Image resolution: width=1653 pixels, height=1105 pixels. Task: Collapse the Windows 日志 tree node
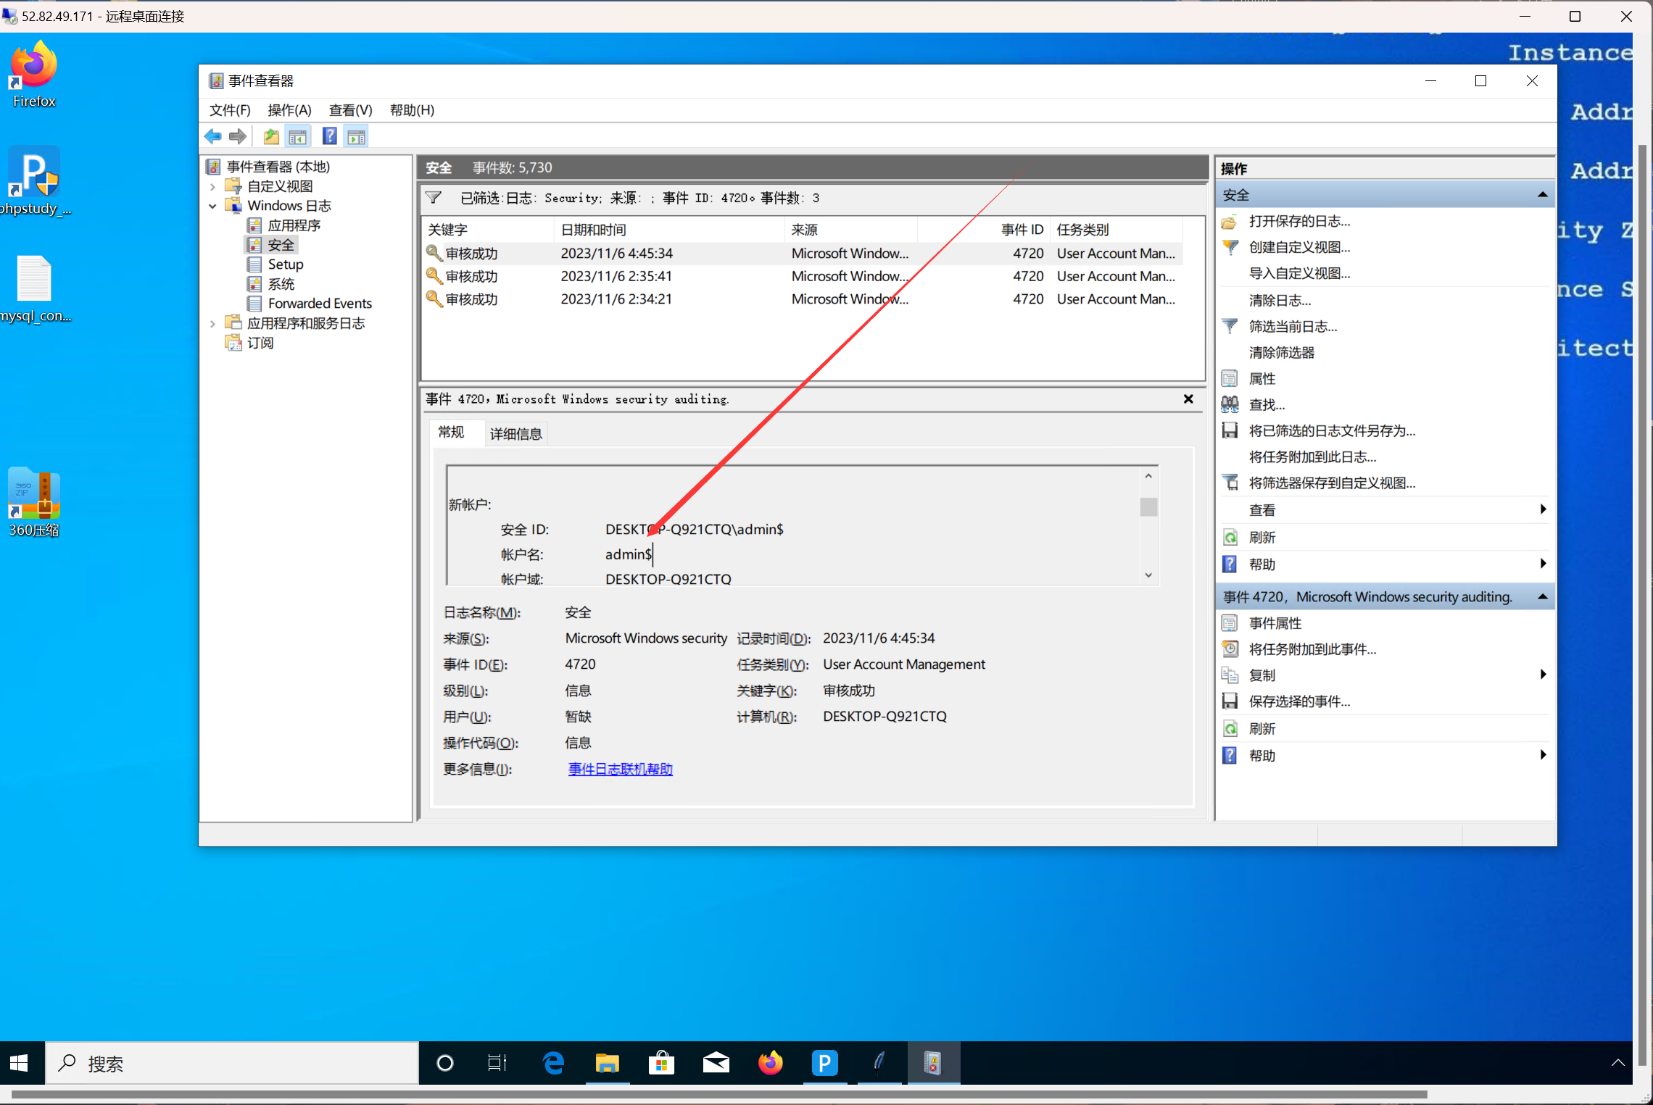tap(212, 207)
